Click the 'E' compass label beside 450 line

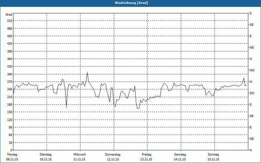coord(251,36)
